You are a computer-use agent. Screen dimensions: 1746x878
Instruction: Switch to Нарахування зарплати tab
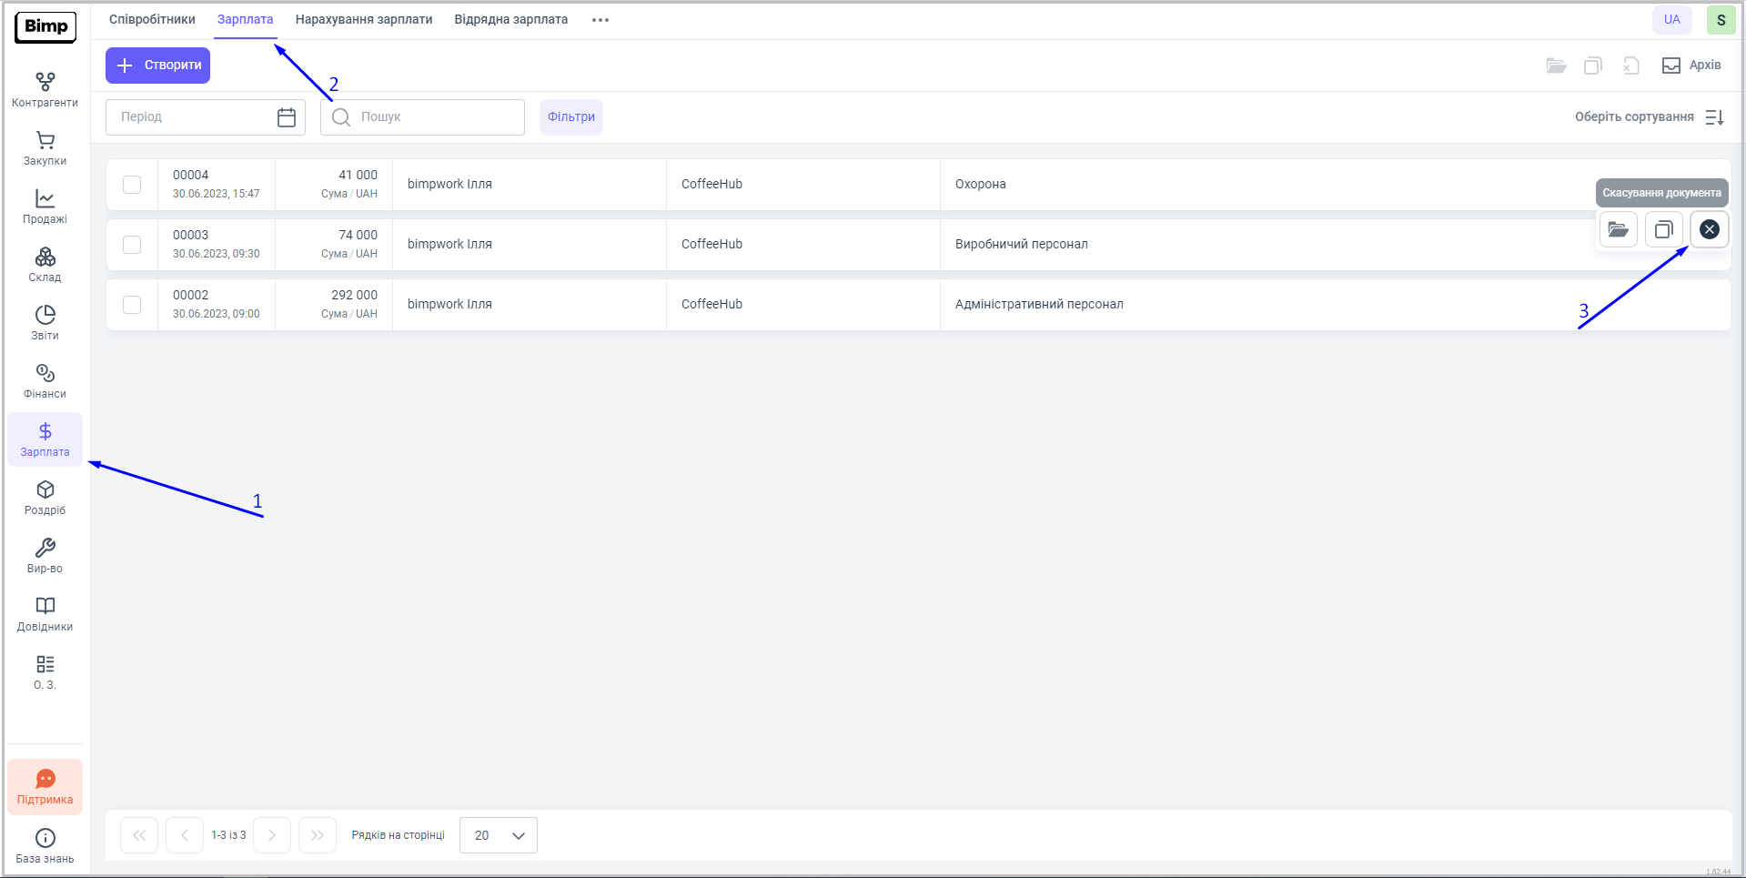click(x=364, y=20)
